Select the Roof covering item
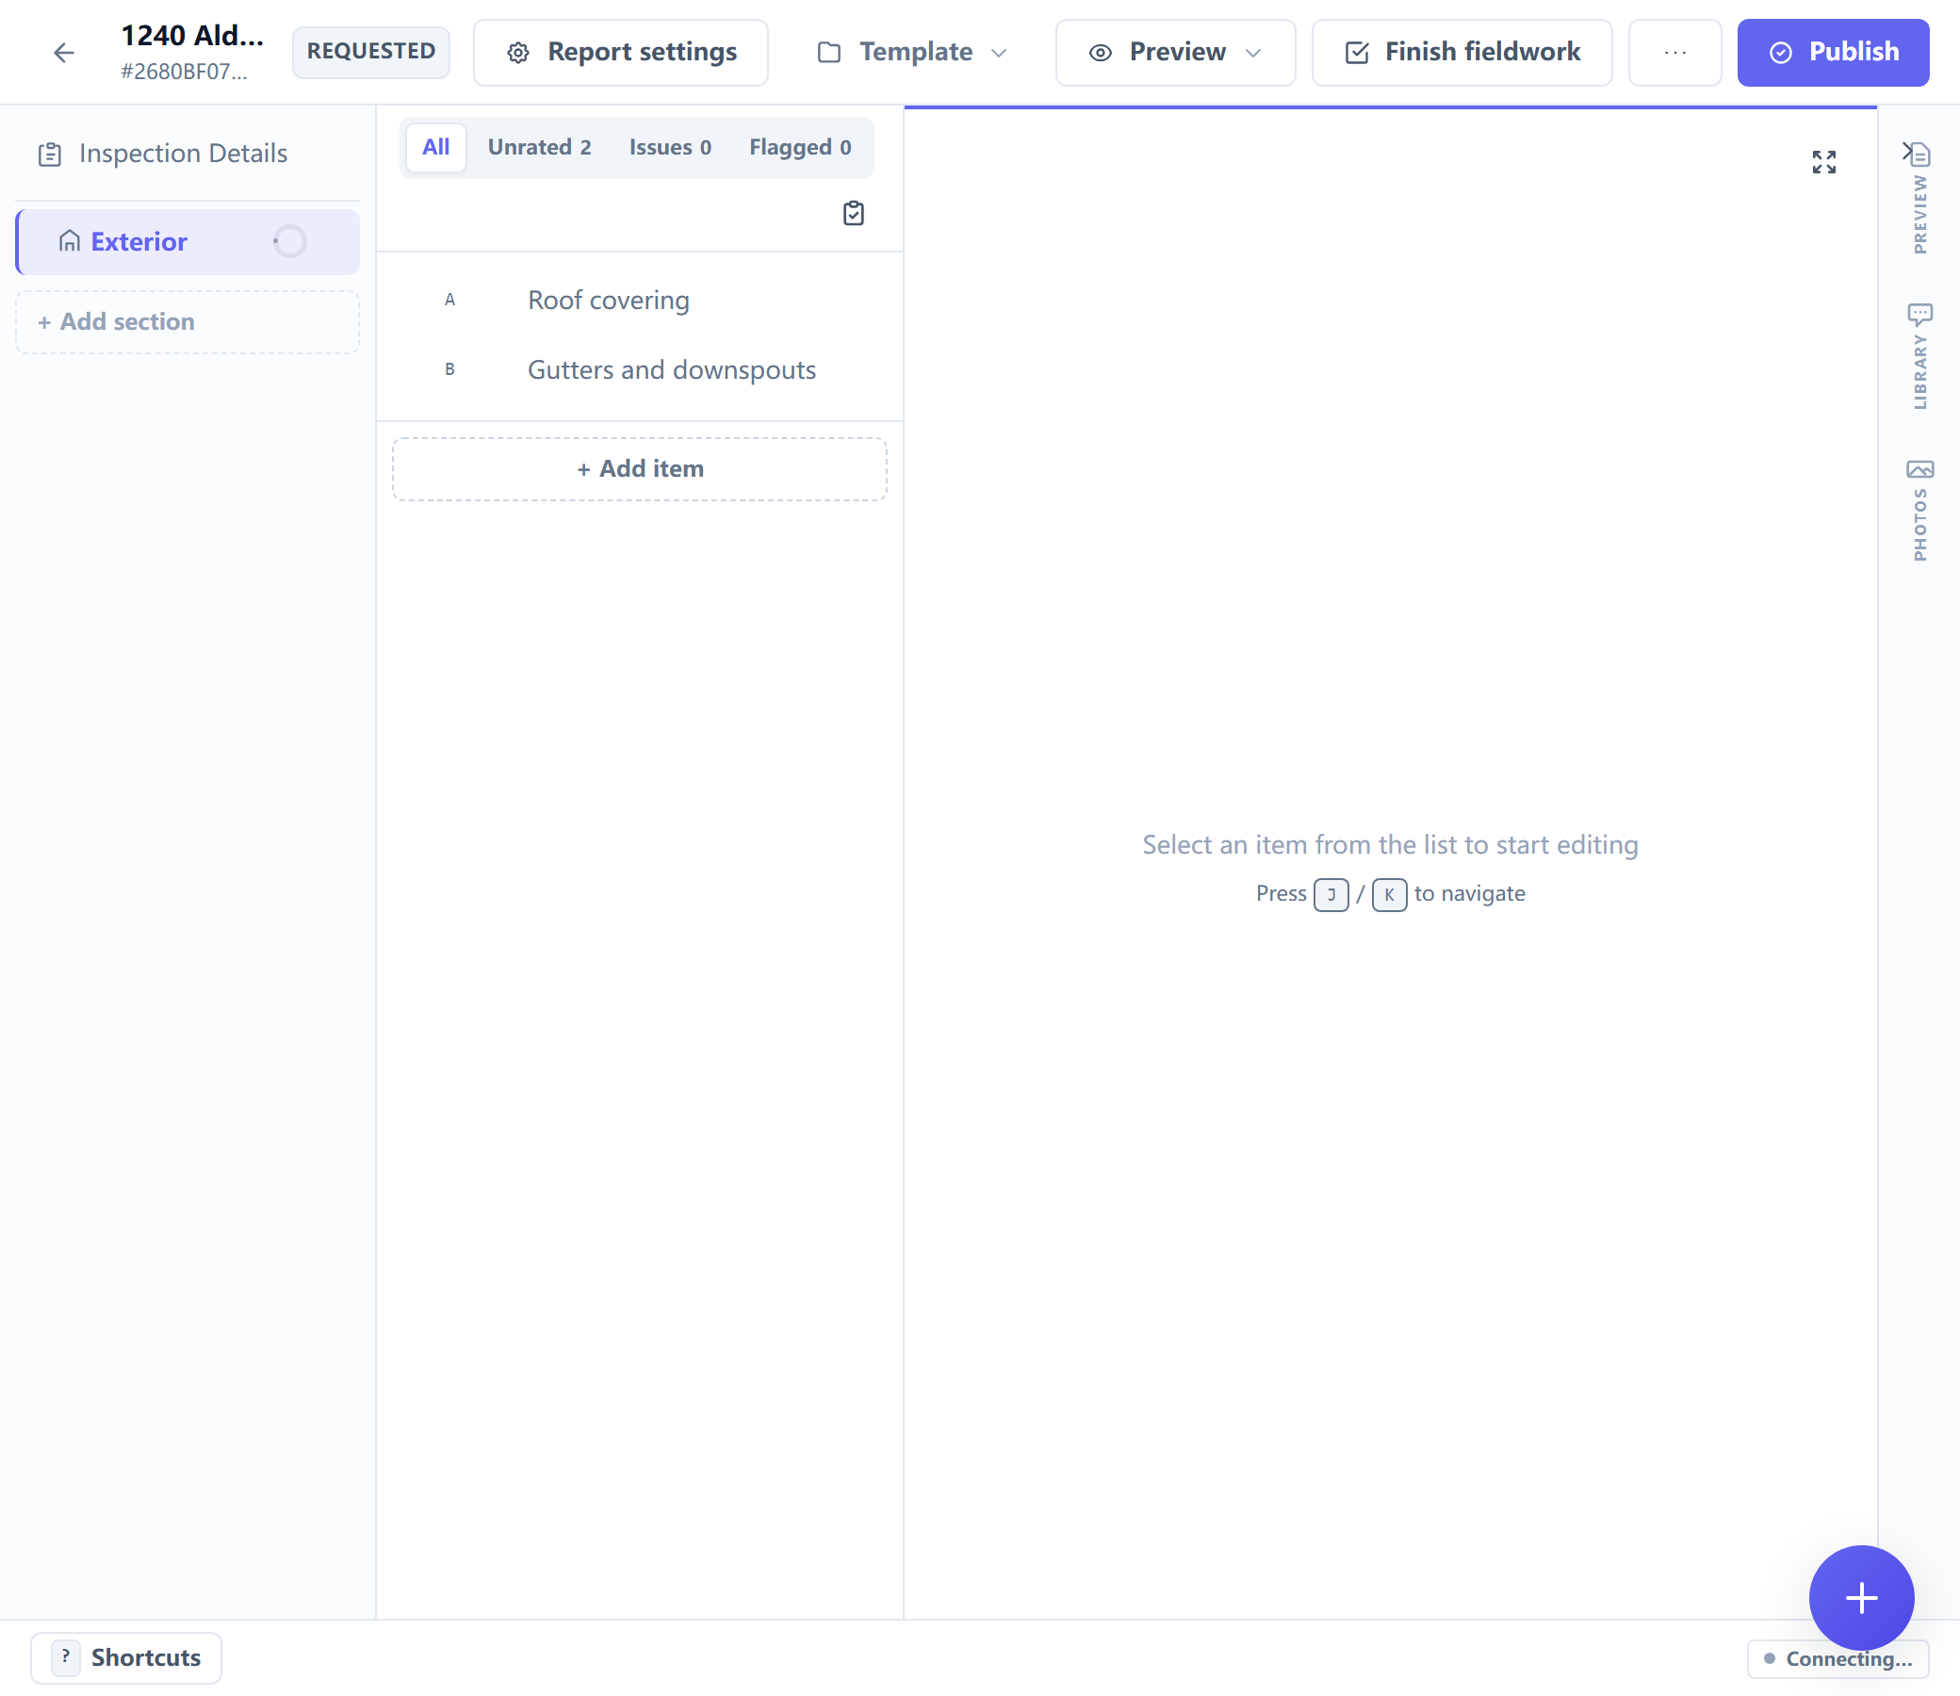Viewport: 1960px width, 1696px height. 640,301
